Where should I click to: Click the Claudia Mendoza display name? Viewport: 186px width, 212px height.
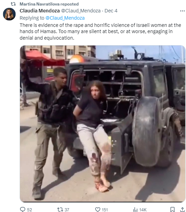point(40,11)
